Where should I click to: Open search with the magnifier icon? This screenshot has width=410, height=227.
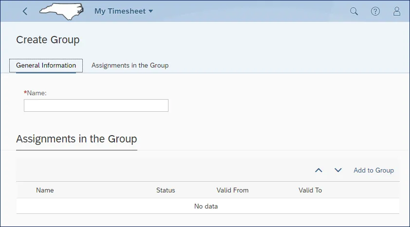coord(354,11)
